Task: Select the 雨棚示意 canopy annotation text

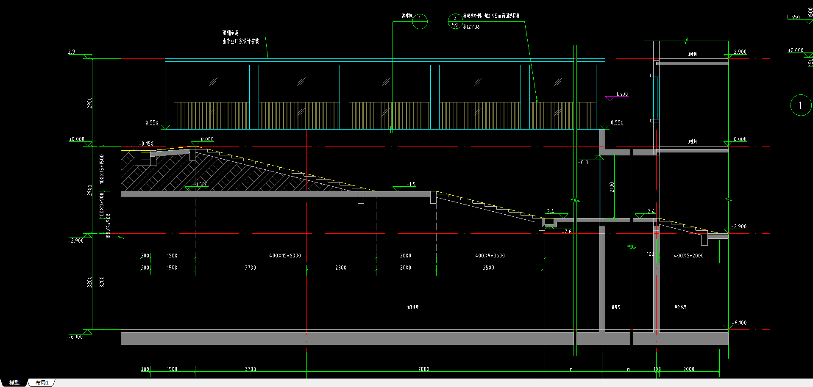Action: point(231,33)
